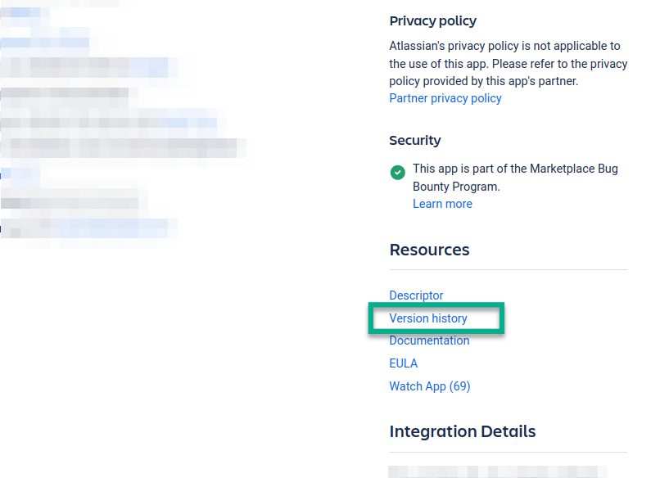Image resolution: width=660 pixels, height=478 pixels.
Task: Click the Integration Details heading
Action: coord(463,431)
